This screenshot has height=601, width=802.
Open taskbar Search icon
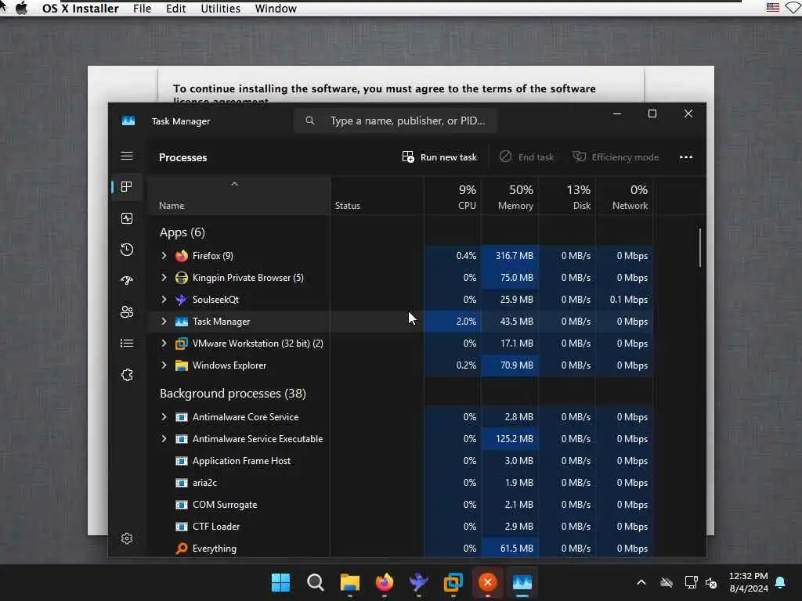[x=315, y=582]
